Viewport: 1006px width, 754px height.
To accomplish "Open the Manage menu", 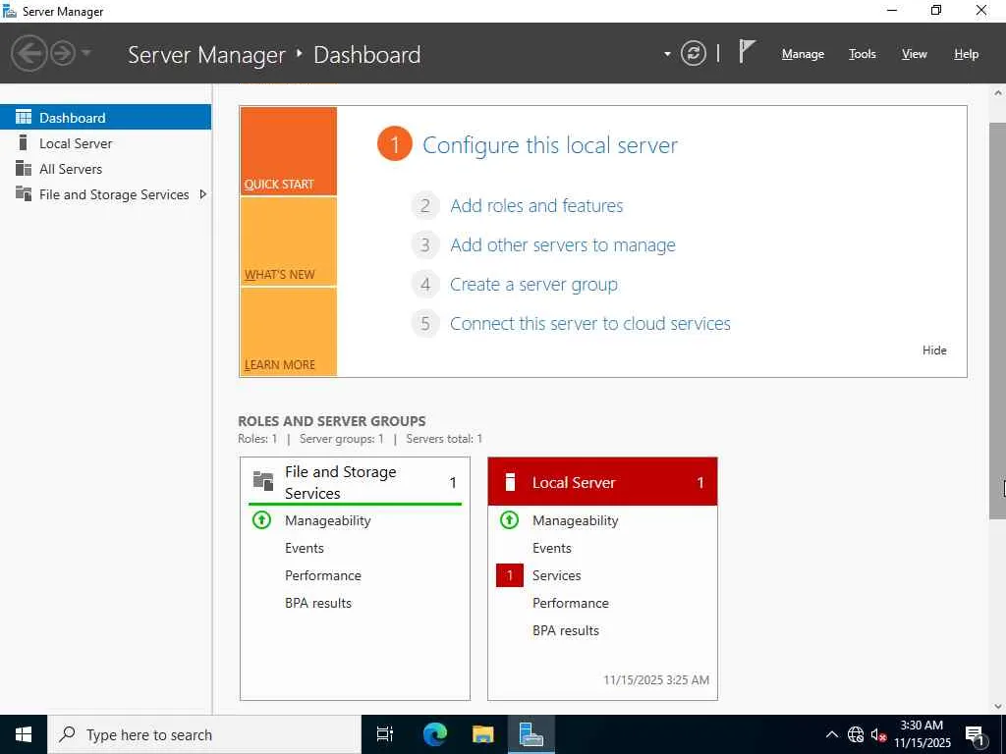I will 803,54.
